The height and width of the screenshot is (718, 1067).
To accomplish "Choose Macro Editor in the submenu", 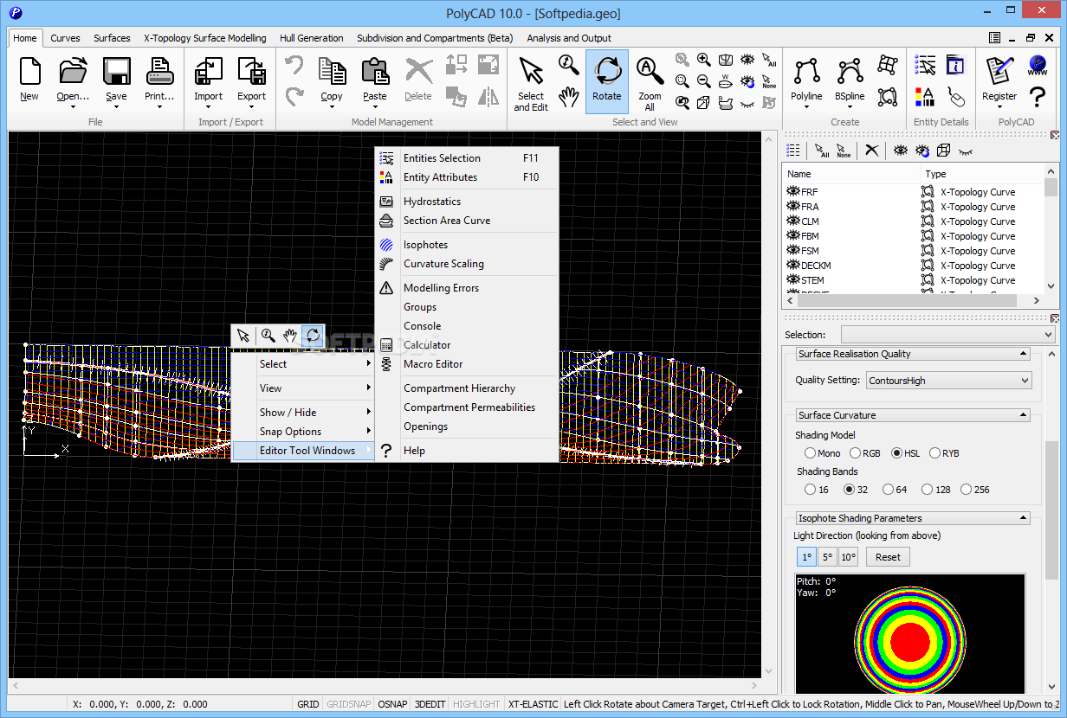I will point(467,364).
